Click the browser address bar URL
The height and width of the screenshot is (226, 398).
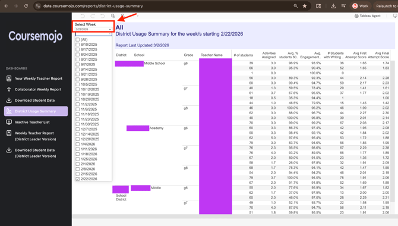pos(93,6)
